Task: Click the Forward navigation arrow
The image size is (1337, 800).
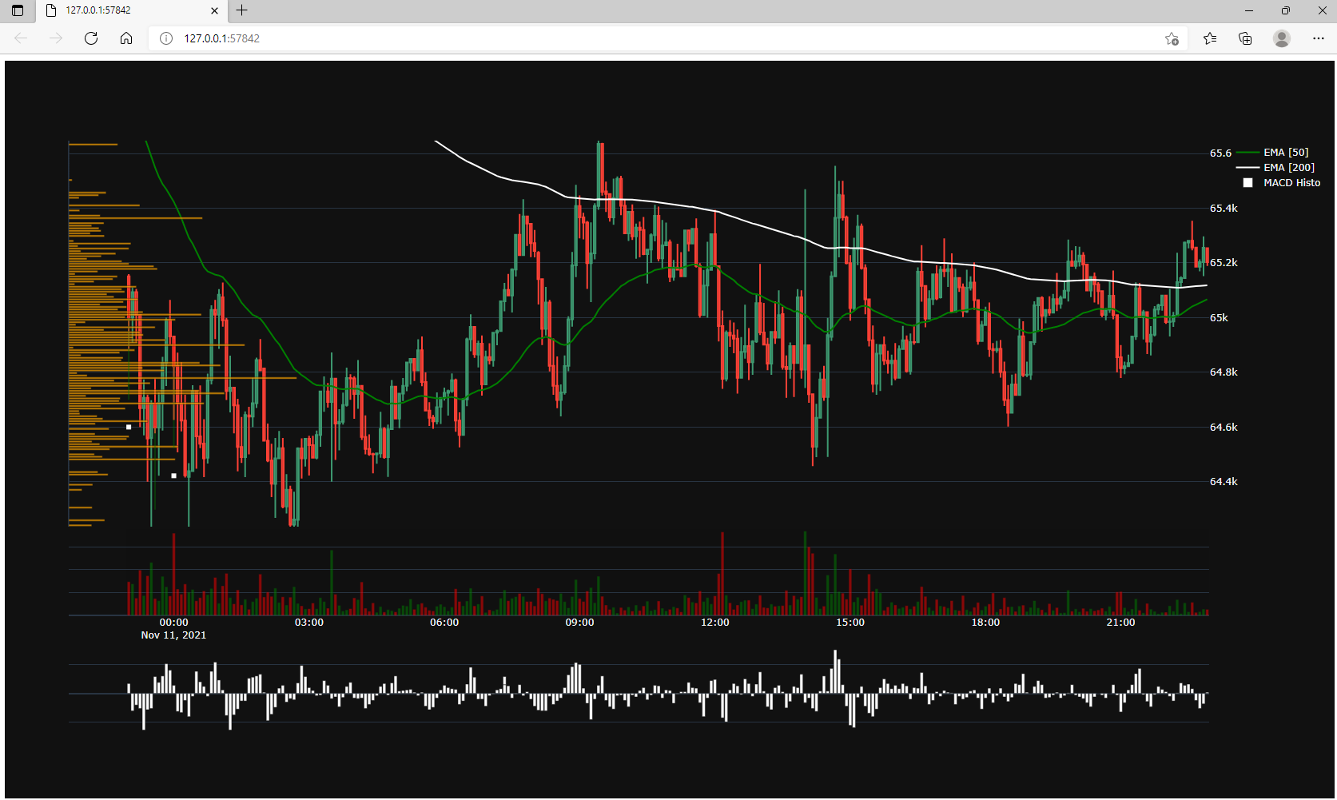Action: [x=56, y=38]
